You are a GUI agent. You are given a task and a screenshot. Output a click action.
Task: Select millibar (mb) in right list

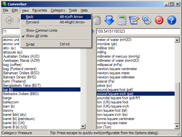[136, 48]
